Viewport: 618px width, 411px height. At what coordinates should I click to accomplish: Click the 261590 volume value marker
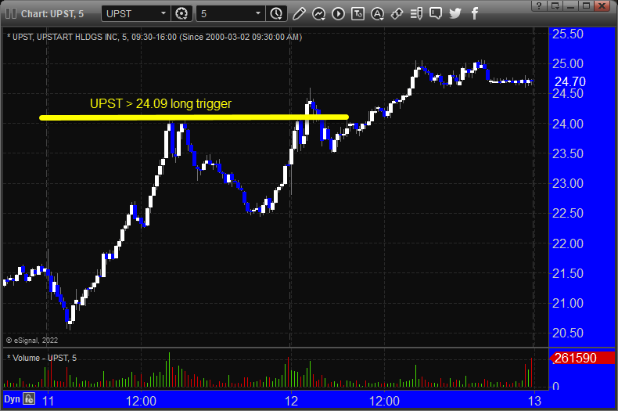pyautogui.click(x=583, y=358)
